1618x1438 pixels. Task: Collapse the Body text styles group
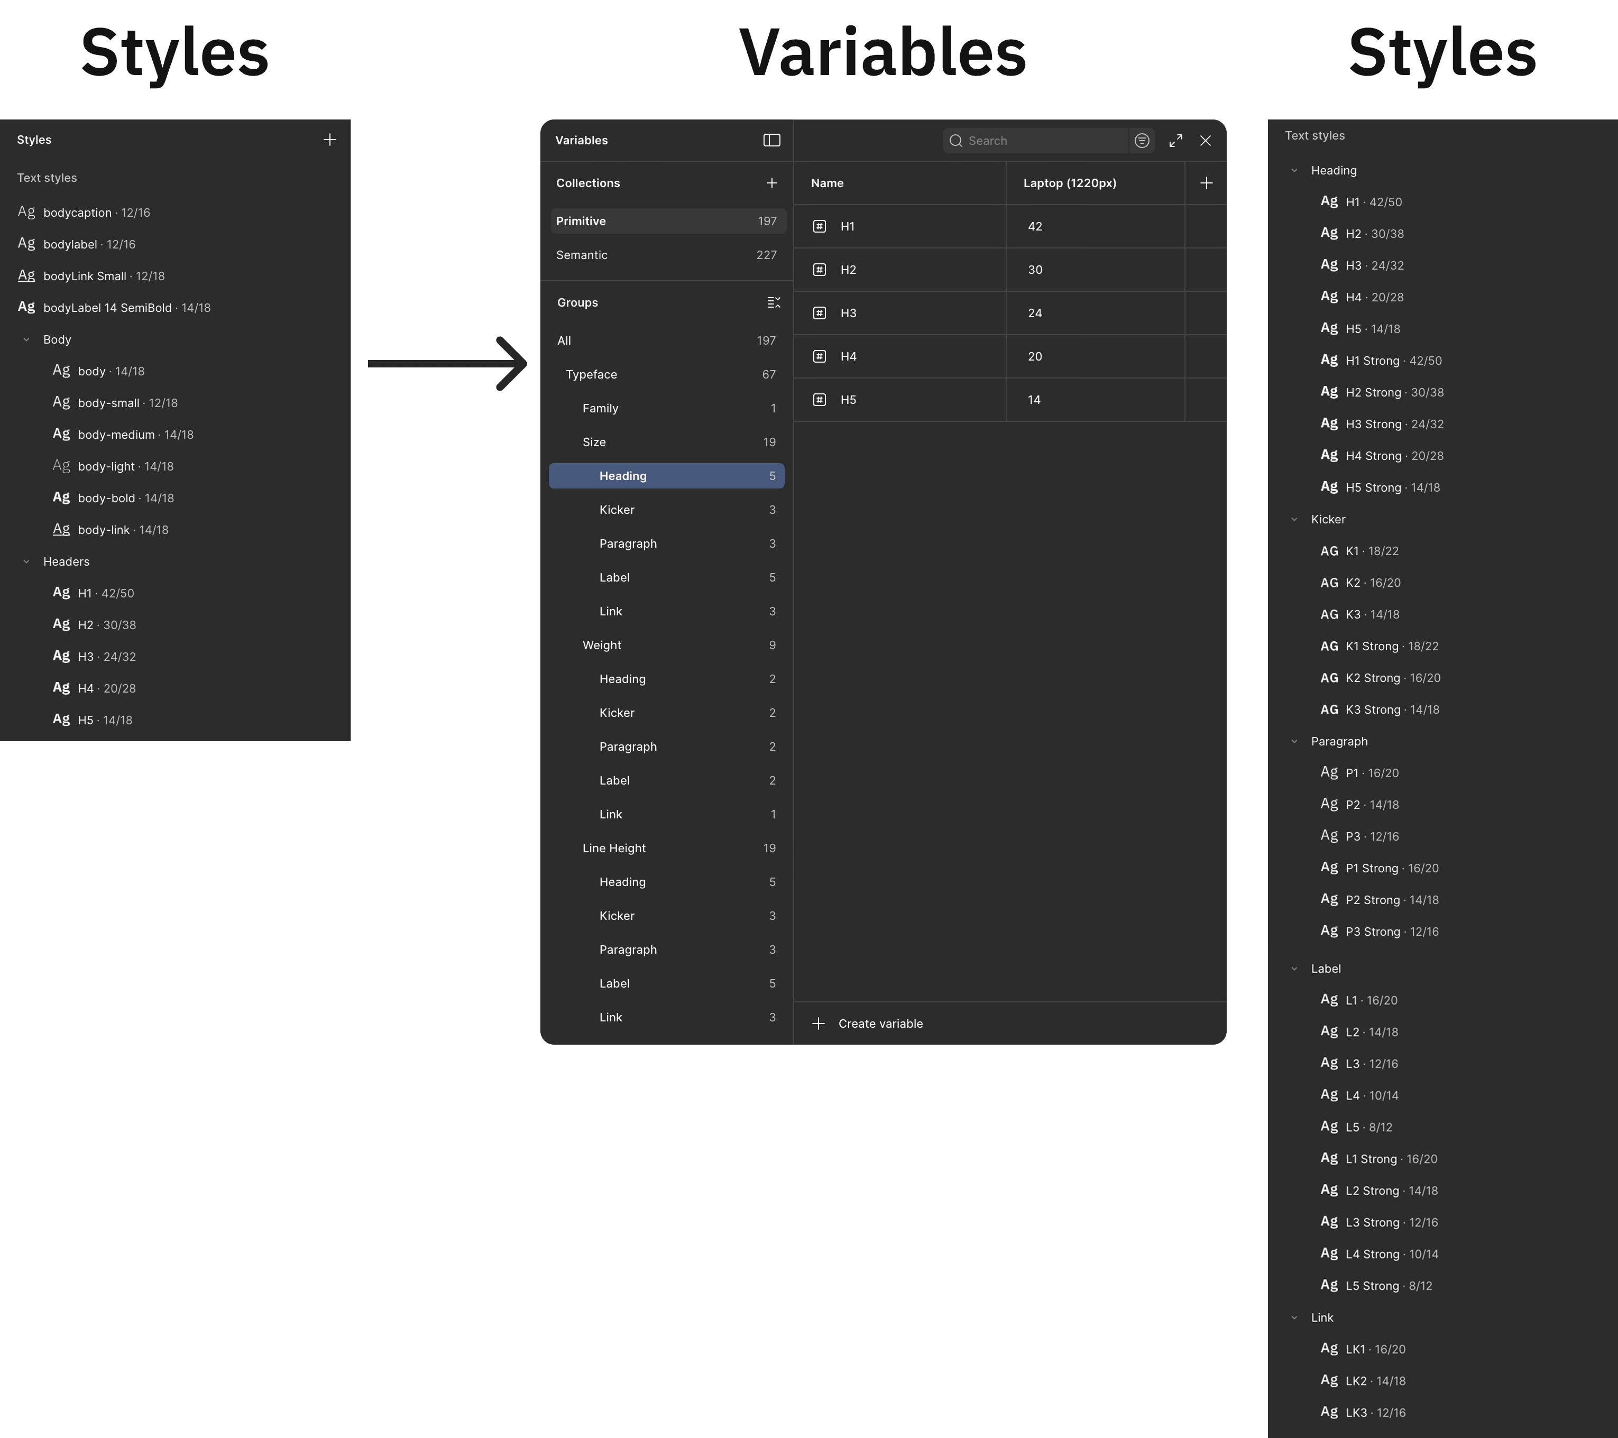(26, 339)
